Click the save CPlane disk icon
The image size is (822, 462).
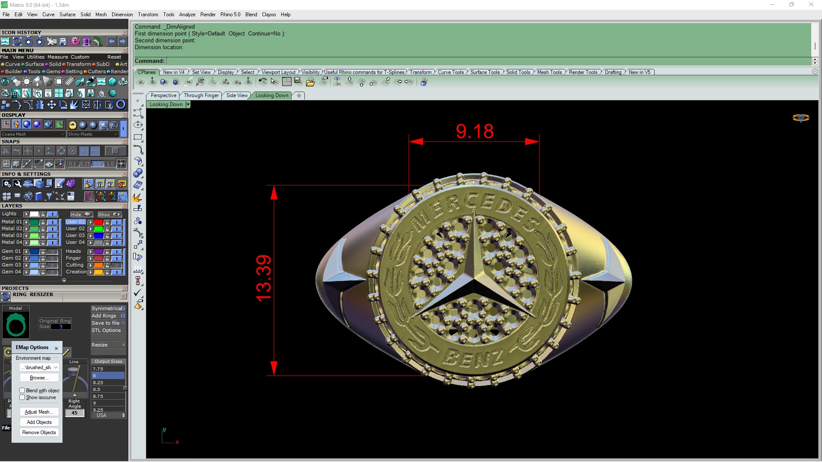click(x=298, y=82)
